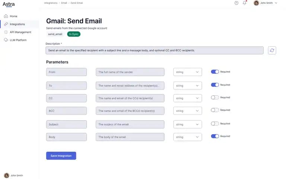Screen dimensions: 286x179
Task: Click the In Sync status badge
Action: pyautogui.click(x=74, y=34)
